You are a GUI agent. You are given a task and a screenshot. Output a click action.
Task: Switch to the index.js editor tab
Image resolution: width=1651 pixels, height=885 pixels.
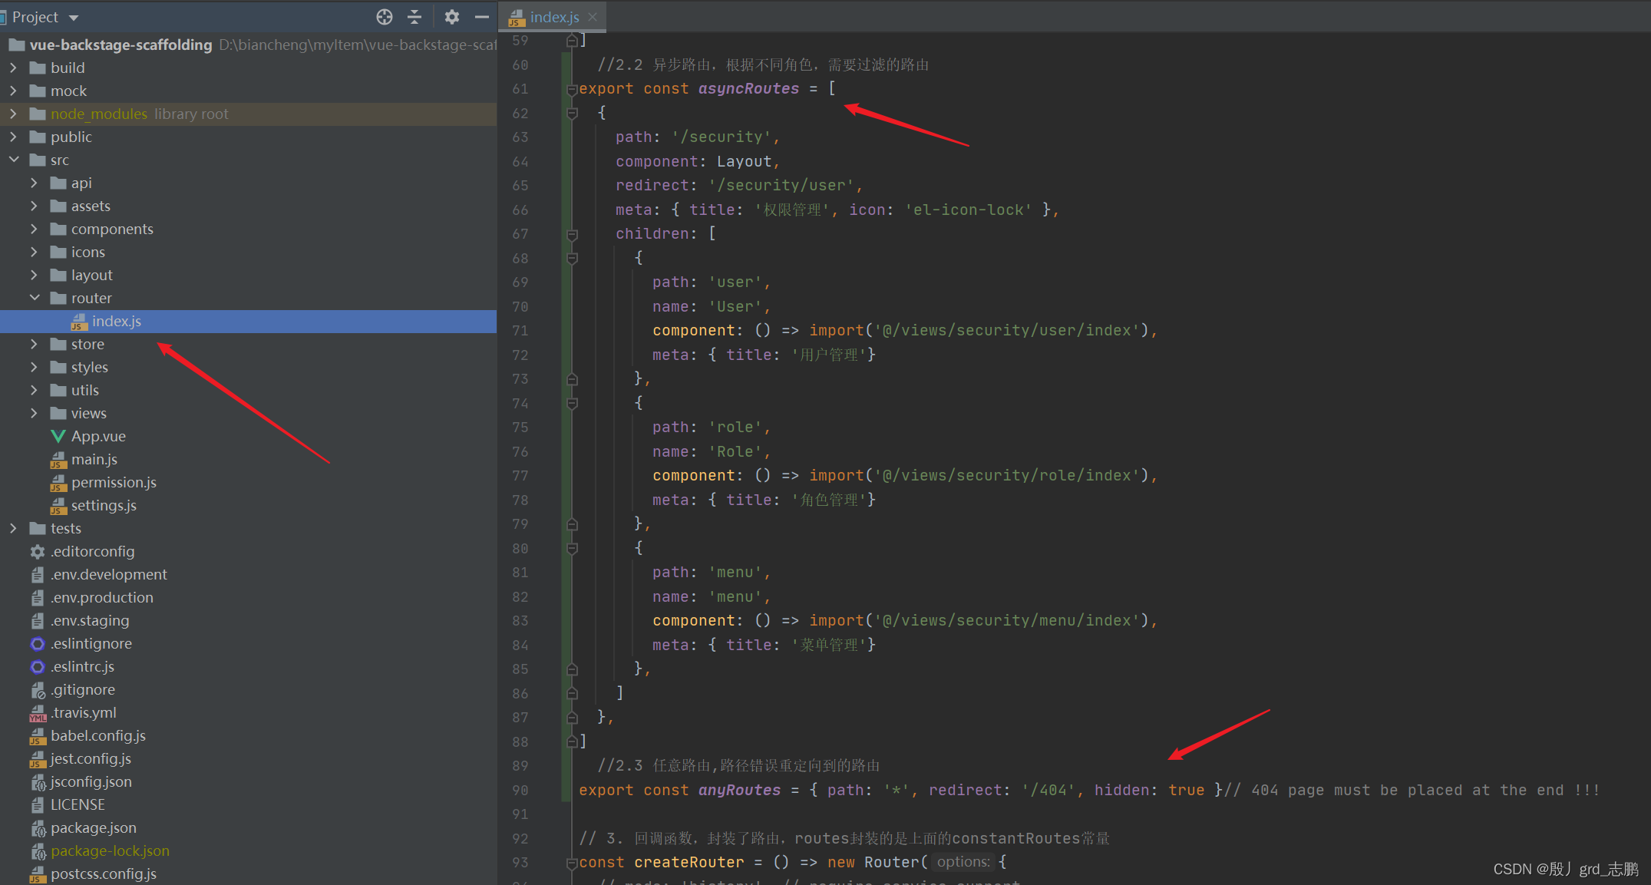pos(553,17)
